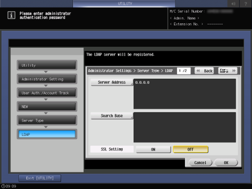Image resolution: width=252 pixels, height=189 pixels.
Task: Cancel LDAP server registration
Action: pyautogui.click(x=200, y=163)
